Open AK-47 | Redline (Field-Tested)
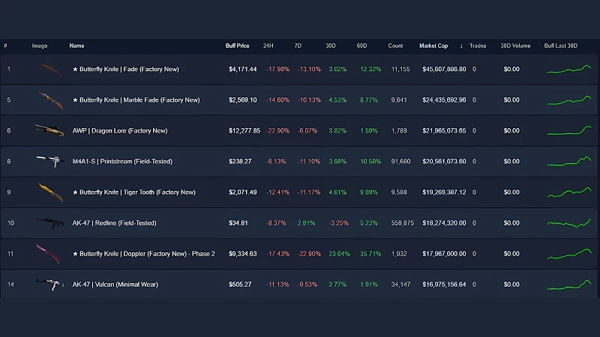The width and height of the screenshot is (600, 337). click(x=115, y=223)
